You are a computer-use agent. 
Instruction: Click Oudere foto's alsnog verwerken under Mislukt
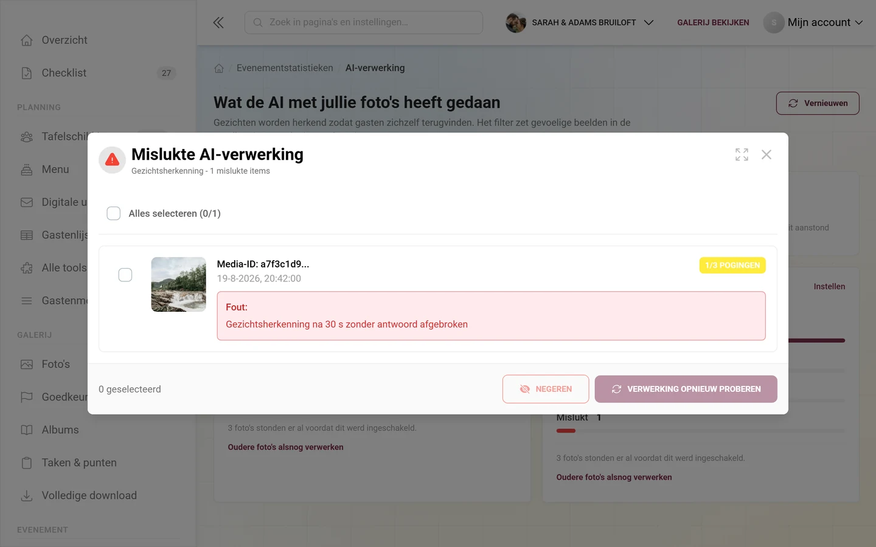pyautogui.click(x=614, y=478)
